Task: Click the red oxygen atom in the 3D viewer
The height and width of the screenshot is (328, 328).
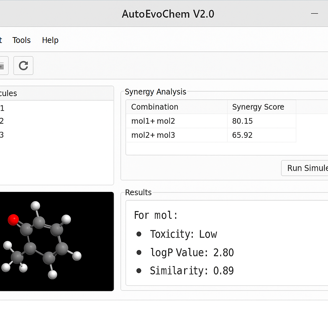Action: tap(13, 220)
